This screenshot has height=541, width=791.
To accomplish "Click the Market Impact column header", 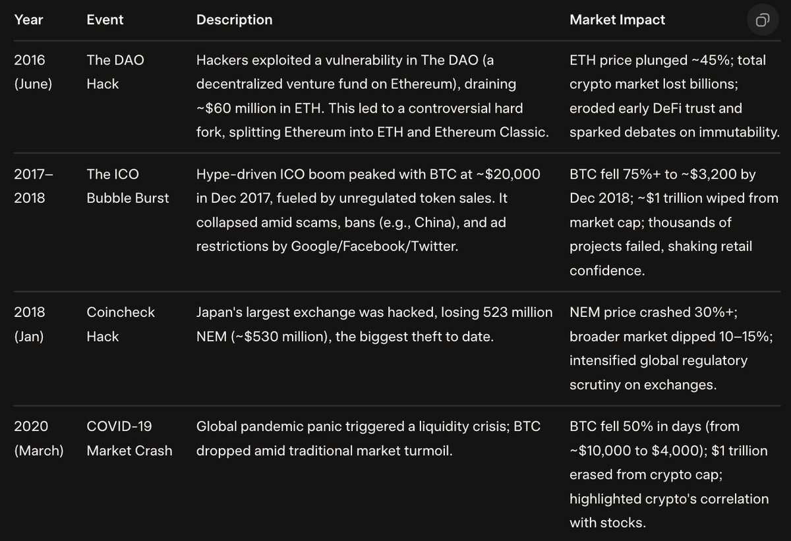I will pyautogui.click(x=617, y=20).
